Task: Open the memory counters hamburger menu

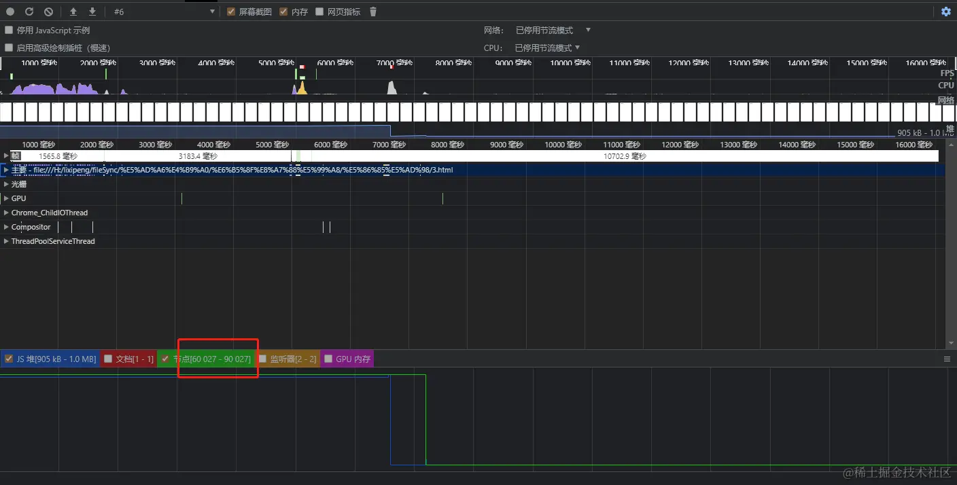Action: tap(947, 359)
